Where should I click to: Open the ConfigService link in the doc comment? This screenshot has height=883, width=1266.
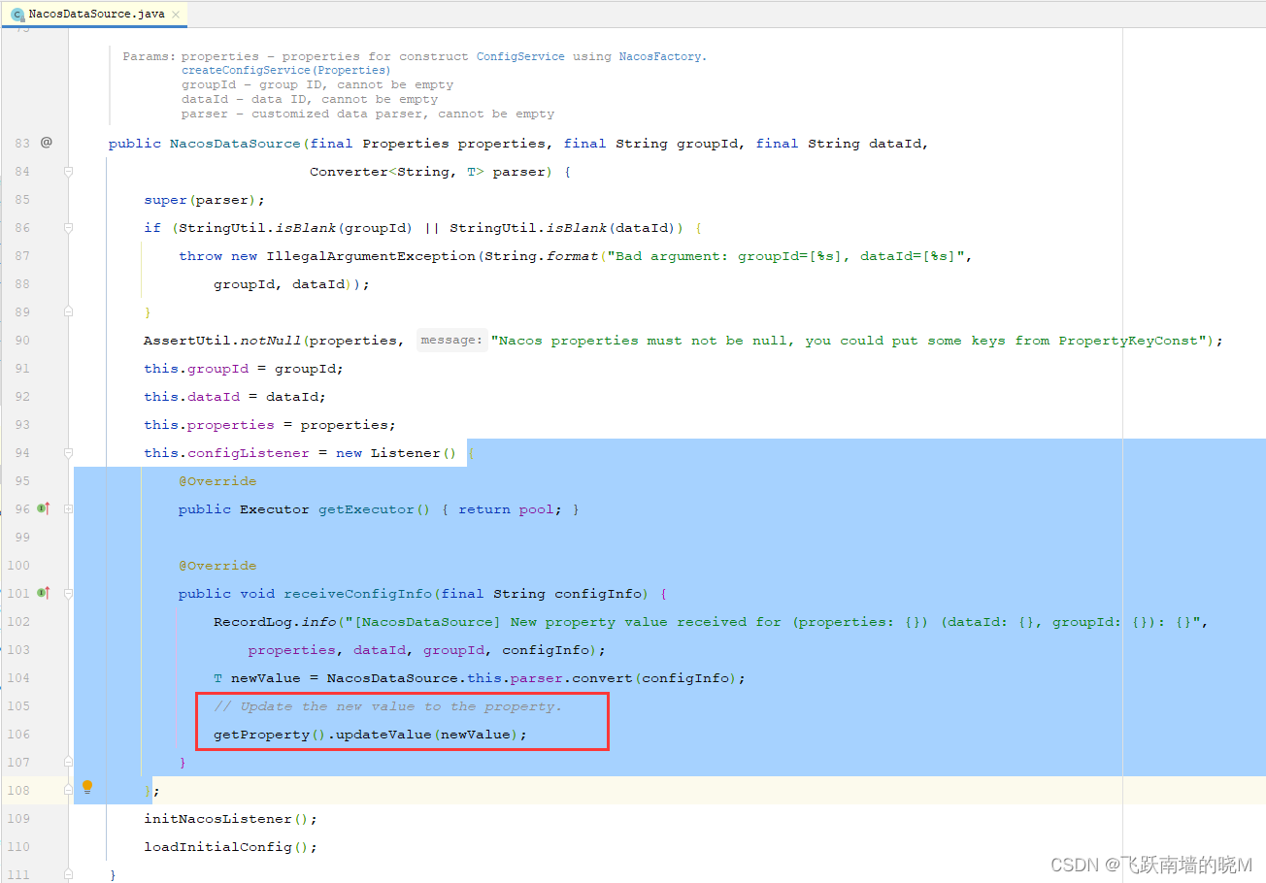point(519,56)
